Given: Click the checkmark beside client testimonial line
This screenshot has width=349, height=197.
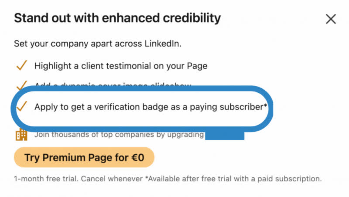Looking at the screenshot, I should point(21,65).
